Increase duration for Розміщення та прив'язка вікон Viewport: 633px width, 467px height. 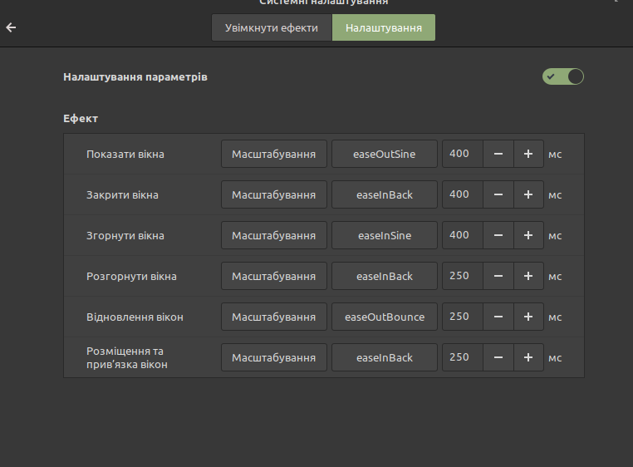click(528, 358)
